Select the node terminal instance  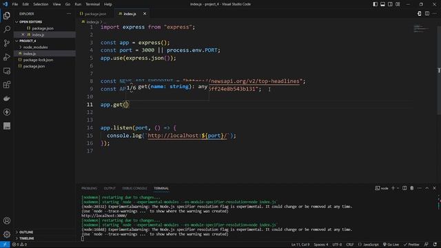click(382, 188)
